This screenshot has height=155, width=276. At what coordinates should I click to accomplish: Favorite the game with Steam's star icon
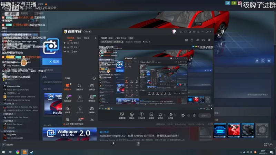(269, 61)
